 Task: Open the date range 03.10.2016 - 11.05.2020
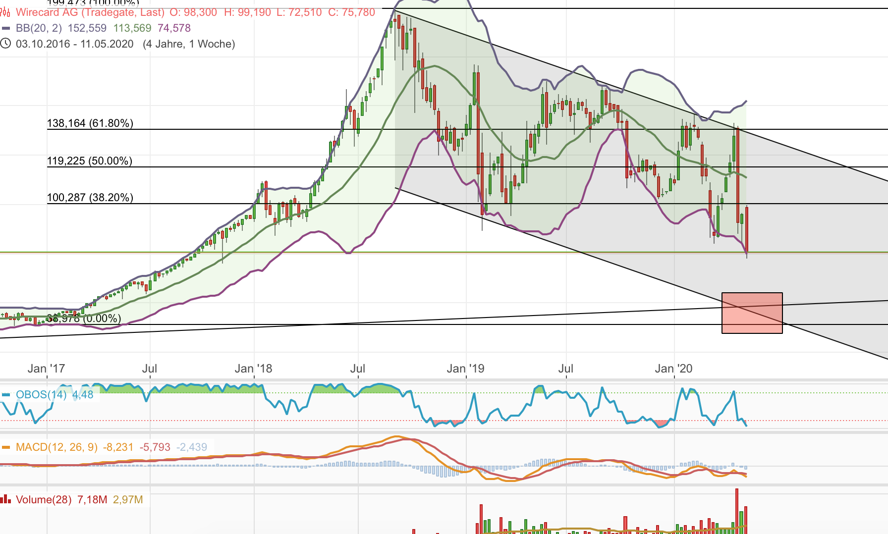tap(73, 44)
